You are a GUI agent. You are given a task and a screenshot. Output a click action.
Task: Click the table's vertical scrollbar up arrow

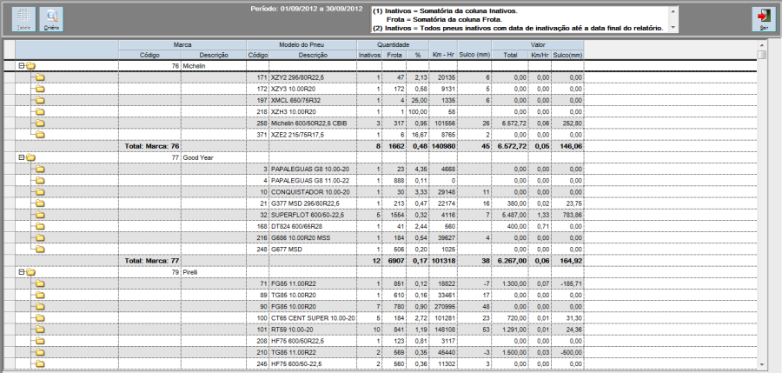tap(761, 45)
